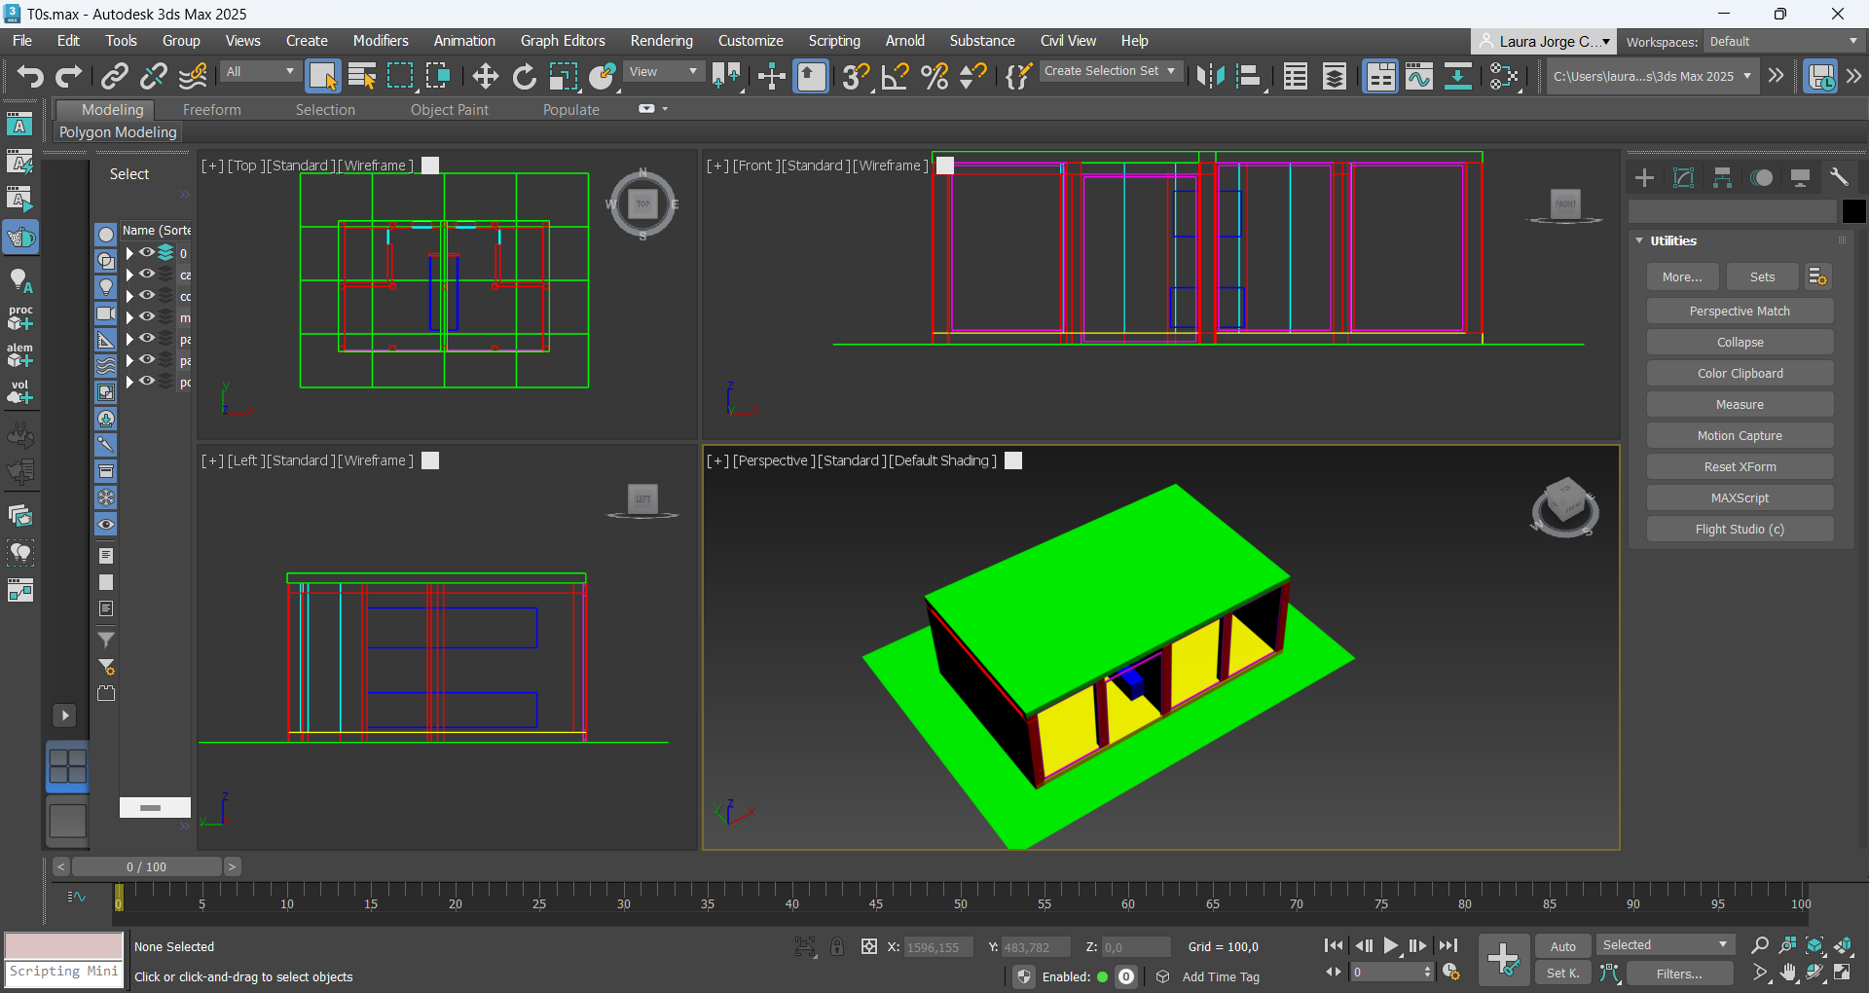The image size is (1869, 993).
Task: Toggle Percent Snap icon
Action: click(934, 76)
